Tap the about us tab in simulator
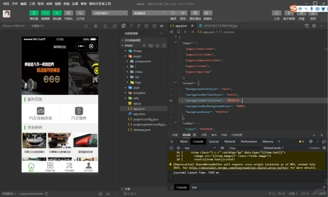Viewport: 328px width, 197px height. (x=89, y=167)
